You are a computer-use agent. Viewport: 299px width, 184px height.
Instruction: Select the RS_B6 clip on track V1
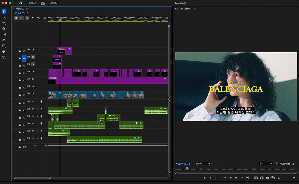[x=55, y=95]
